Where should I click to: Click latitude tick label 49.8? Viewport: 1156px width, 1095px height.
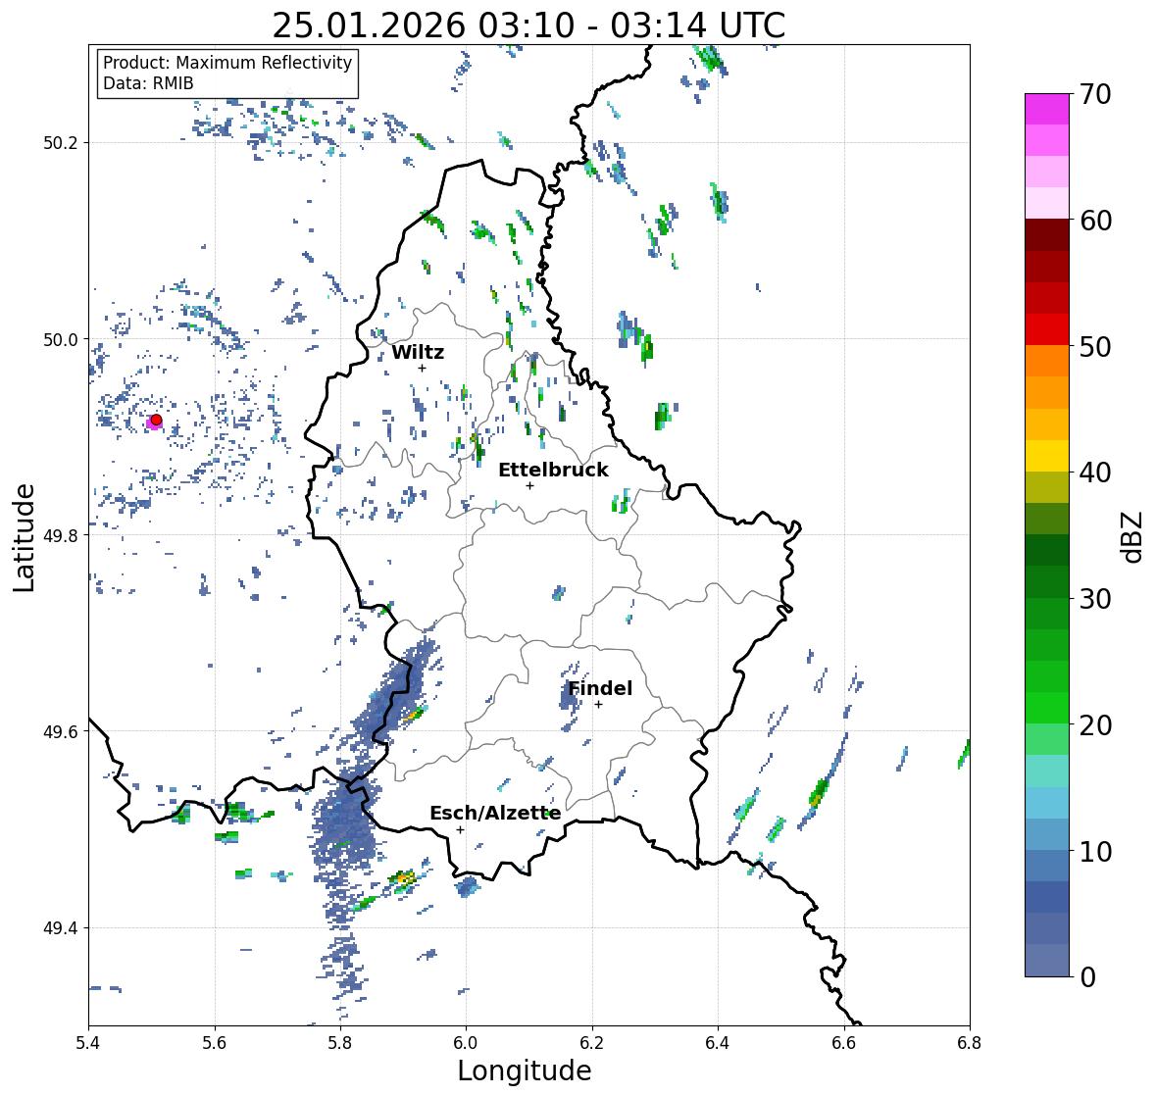61,535
